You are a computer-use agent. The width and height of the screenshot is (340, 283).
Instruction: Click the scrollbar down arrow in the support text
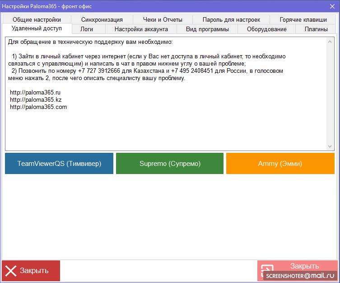331,146
